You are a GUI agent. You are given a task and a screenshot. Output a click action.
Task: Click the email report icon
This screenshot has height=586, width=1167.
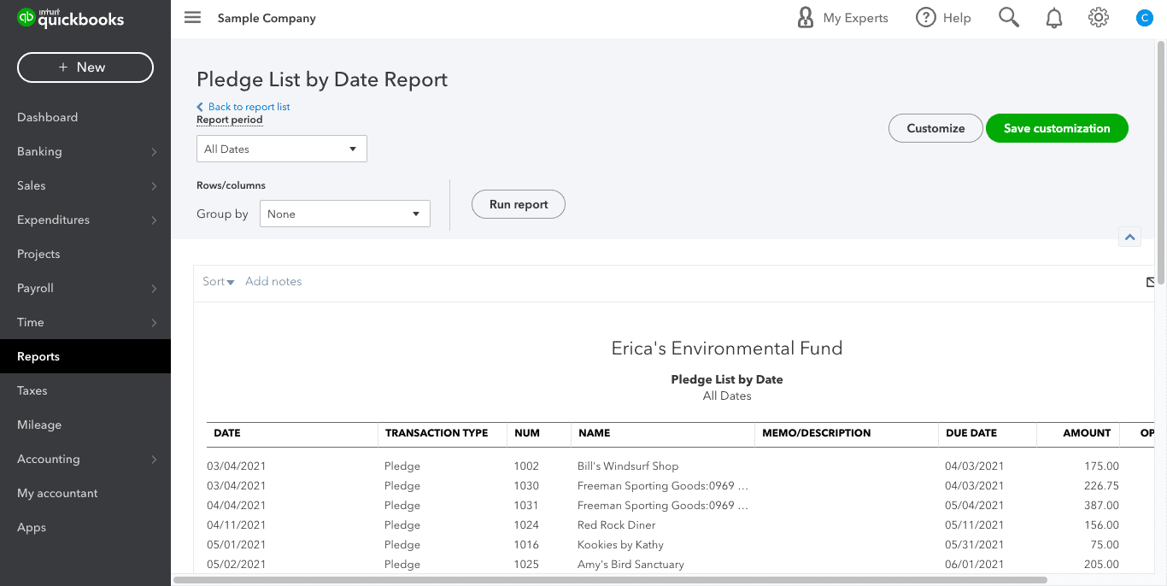[x=1151, y=282]
